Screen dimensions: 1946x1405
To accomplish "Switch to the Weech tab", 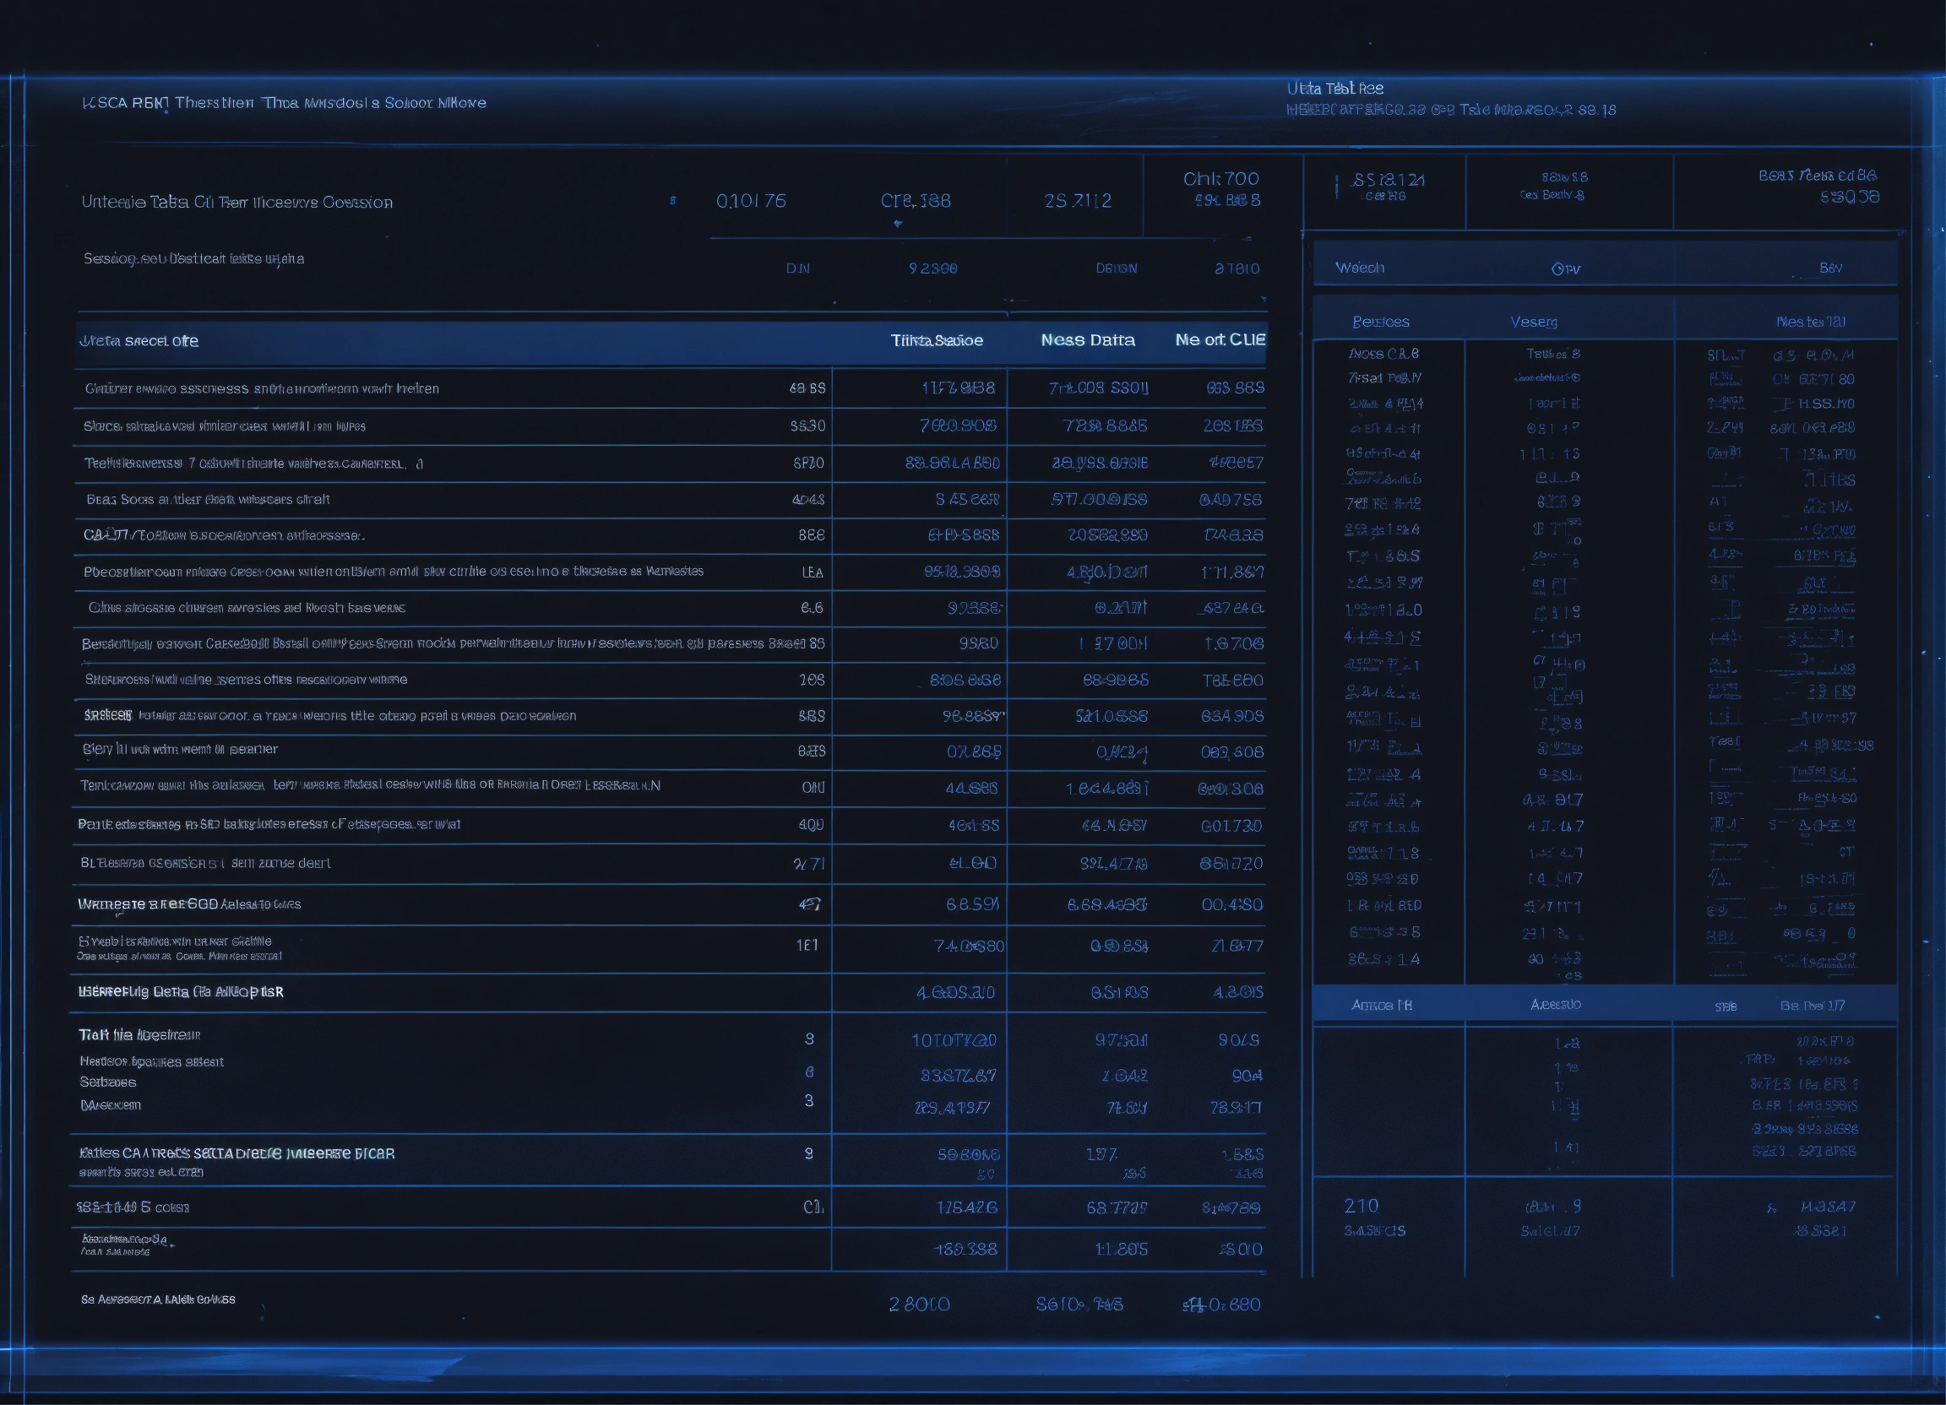I will (1359, 269).
